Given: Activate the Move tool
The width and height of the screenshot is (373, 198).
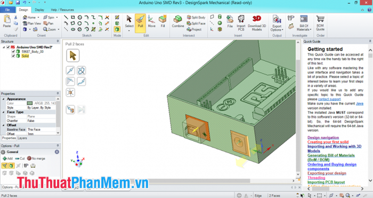Looking at the screenshot, I should [x=151, y=21].
